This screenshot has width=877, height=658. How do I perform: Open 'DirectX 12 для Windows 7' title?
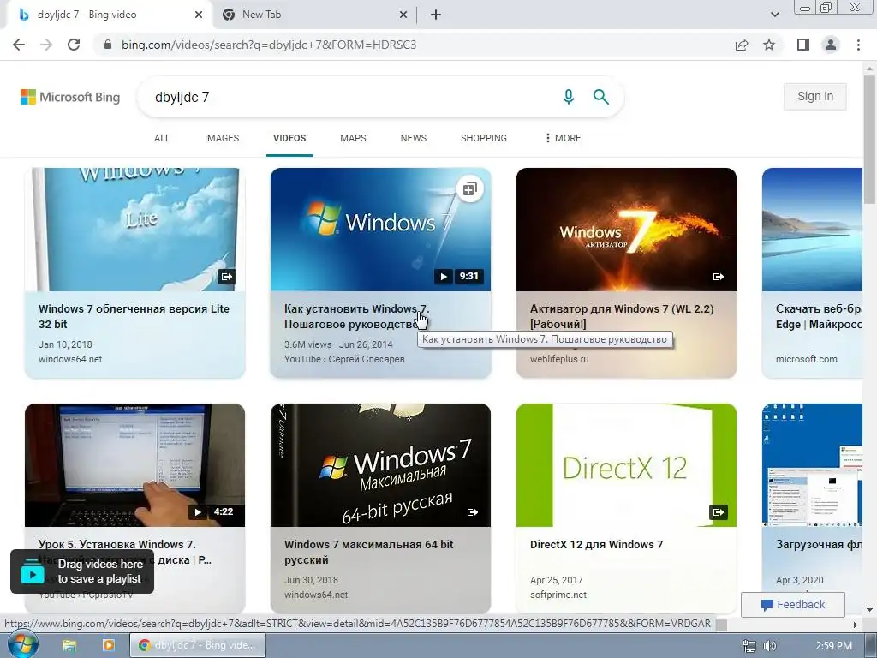[x=596, y=544]
